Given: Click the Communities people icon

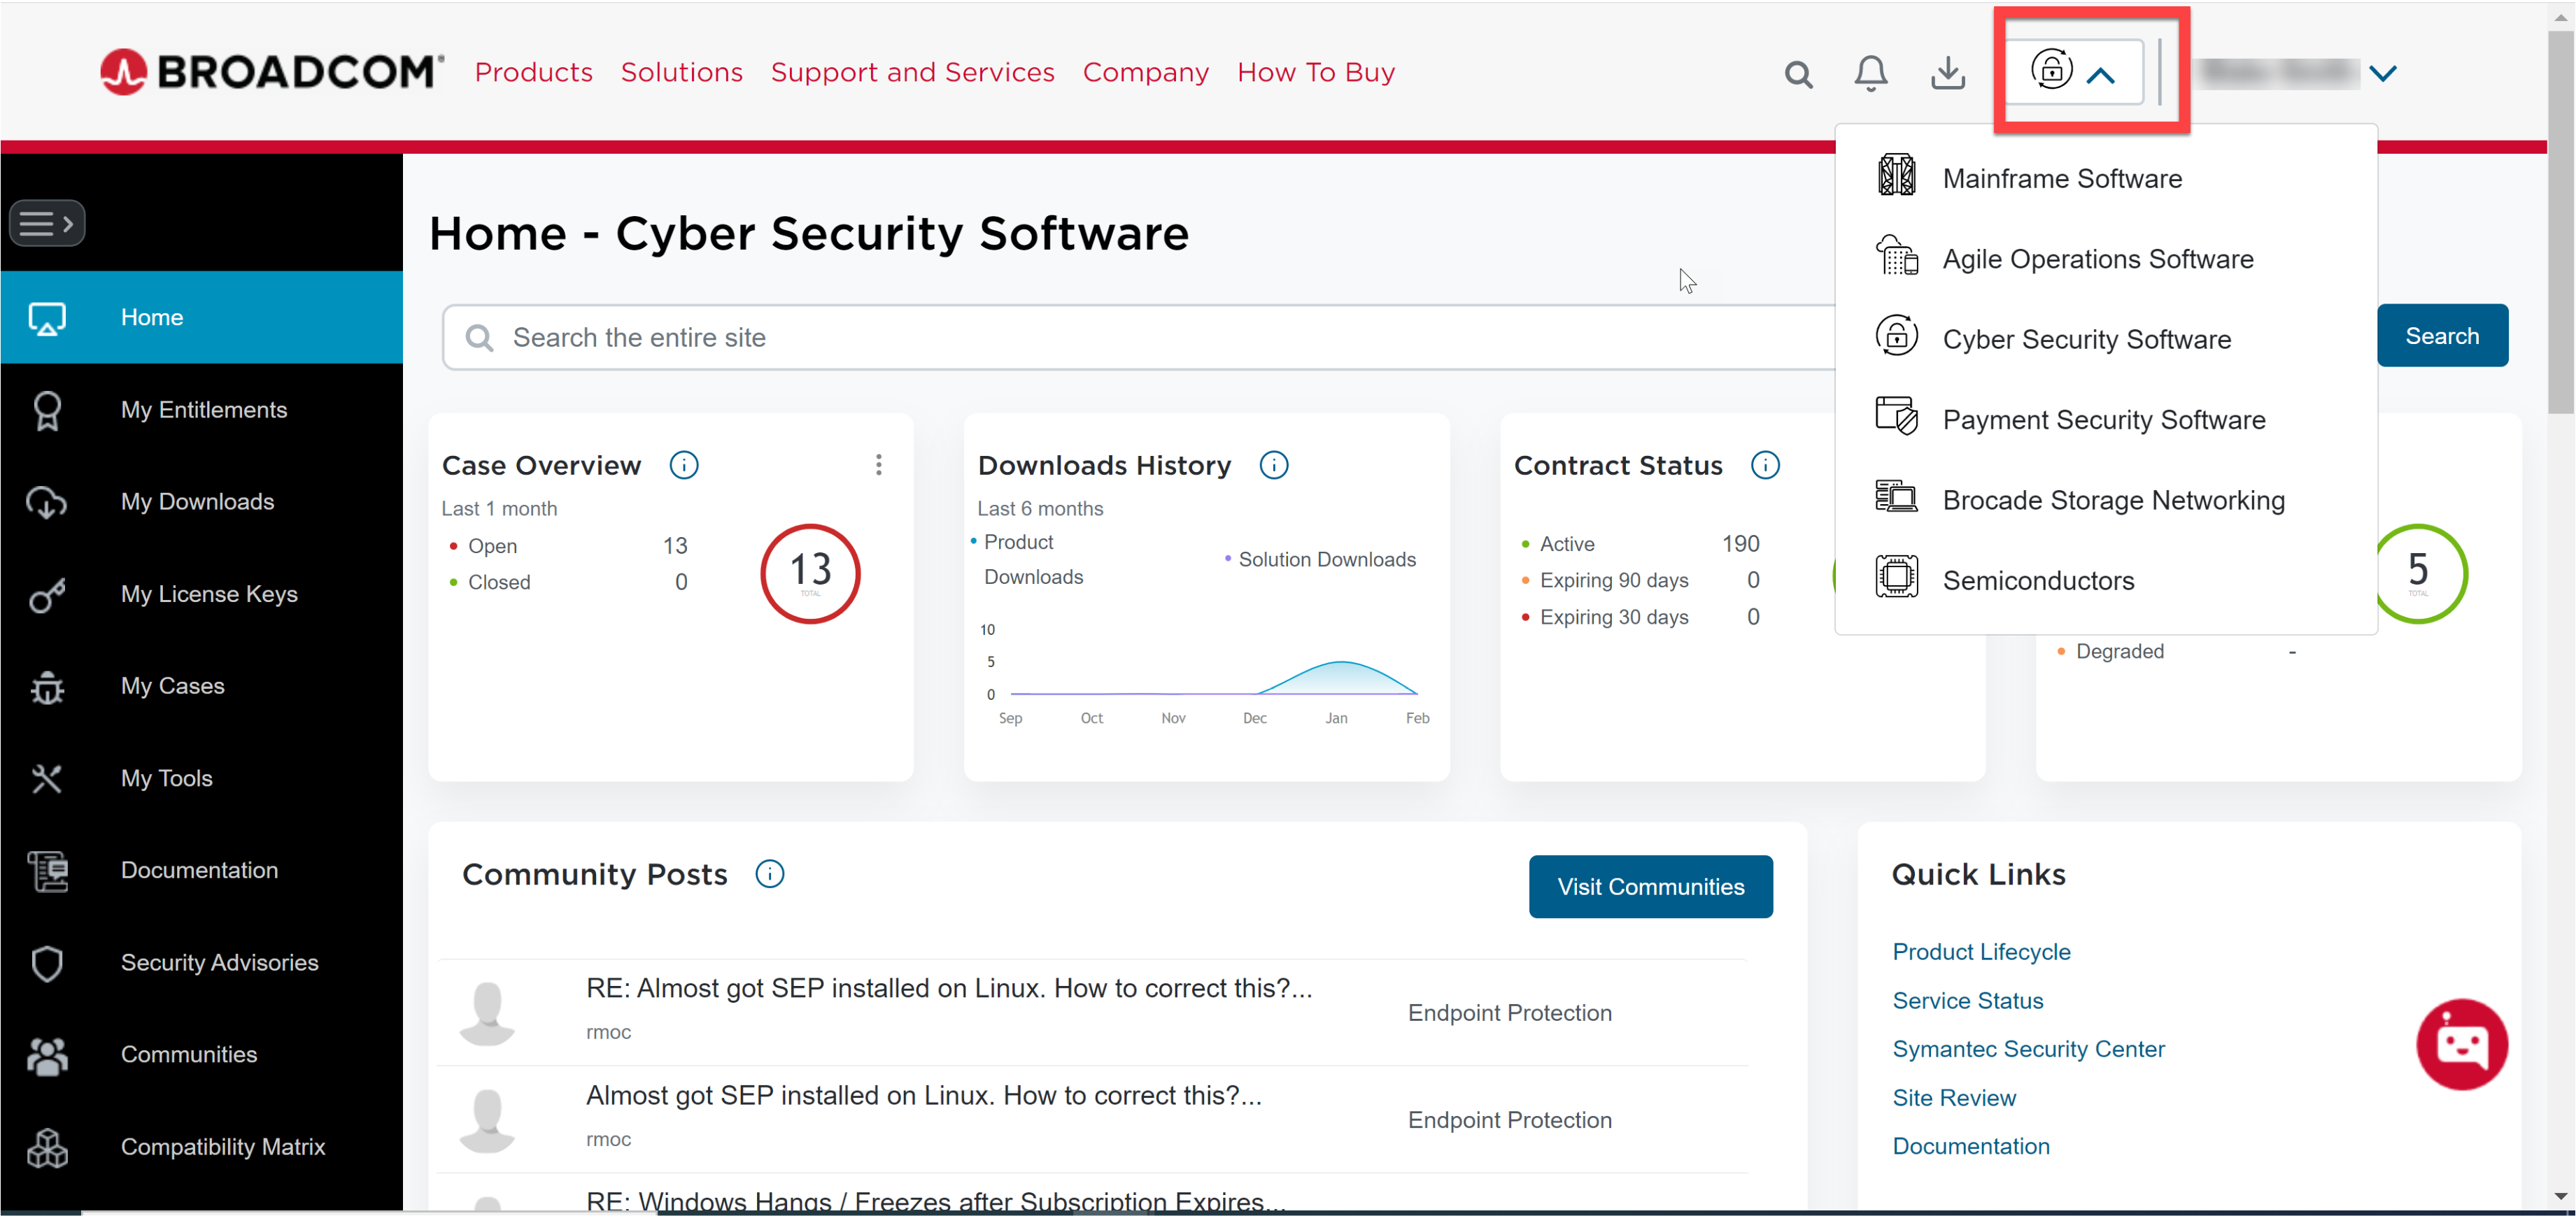Looking at the screenshot, I should point(47,1055).
